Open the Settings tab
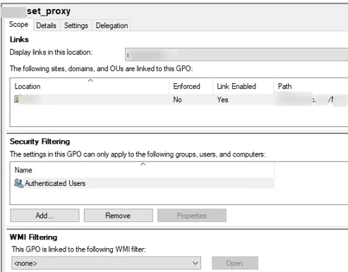The width and height of the screenshot is (348, 272). pyautogui.click(x=76, y=25)
